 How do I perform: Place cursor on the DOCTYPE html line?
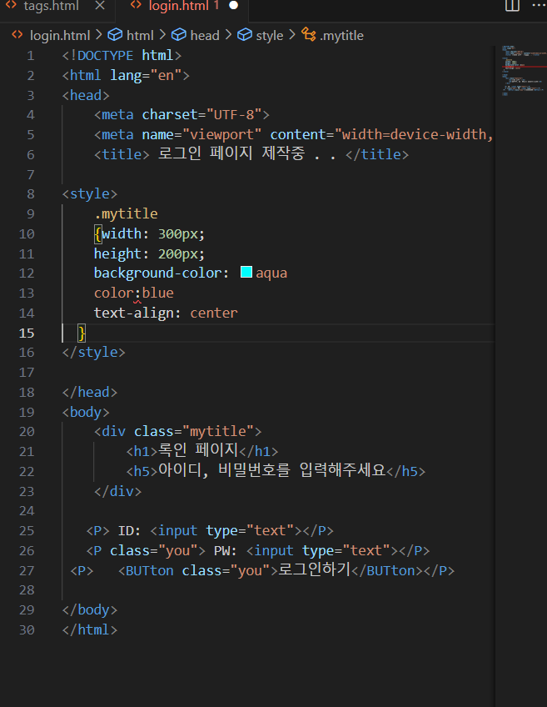tap(122, 56)
